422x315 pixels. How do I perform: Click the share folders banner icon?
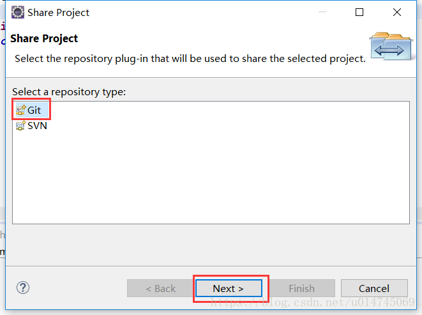[x=391, y=47]
